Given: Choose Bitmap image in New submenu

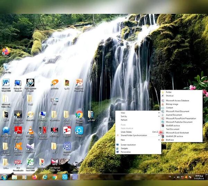Looking at the screenshot, I should 181,104.
